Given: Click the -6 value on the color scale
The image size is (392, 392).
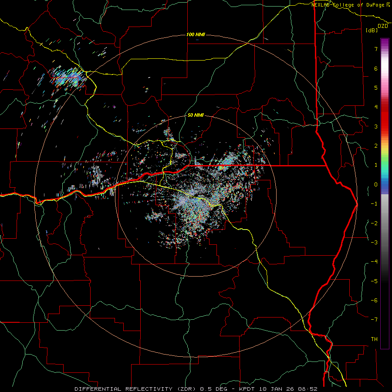Looking at the screenshot, I should 374,301.
